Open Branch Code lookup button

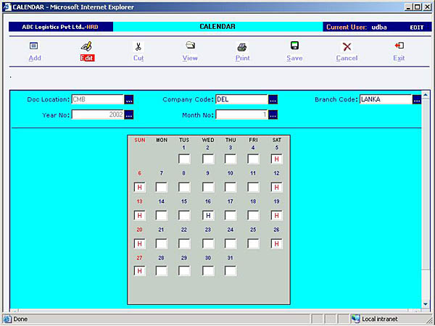[417, 100]
